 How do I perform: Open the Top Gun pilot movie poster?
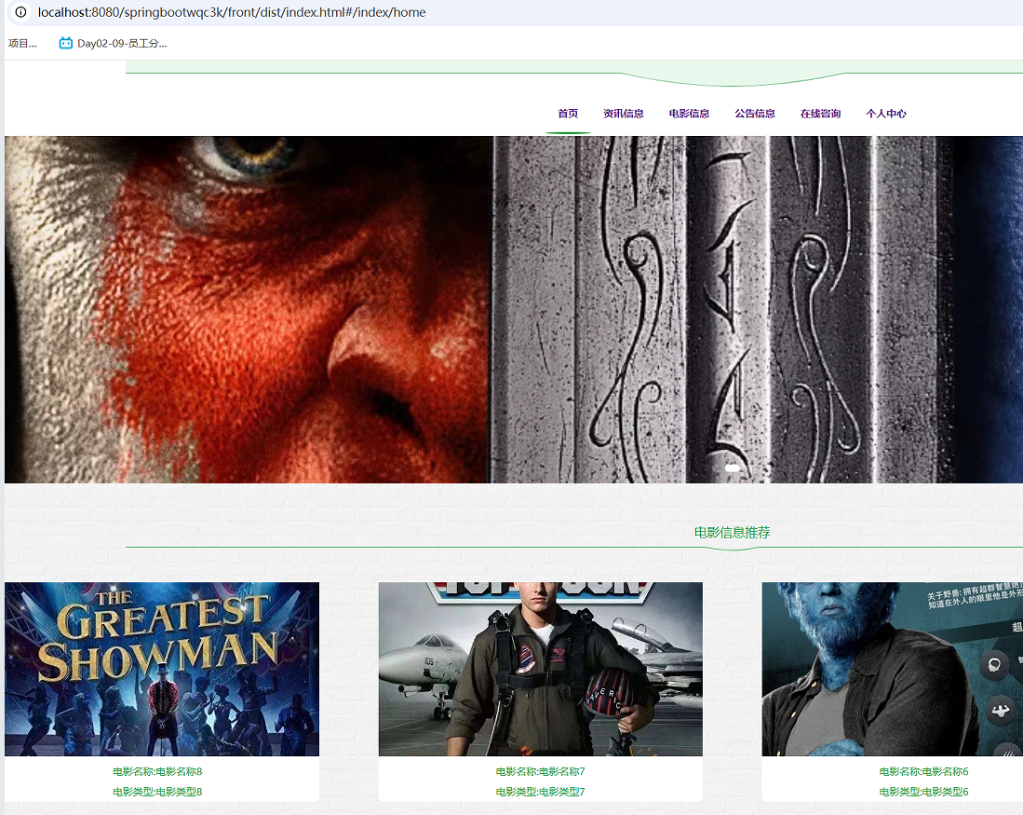tap(540, 669)
